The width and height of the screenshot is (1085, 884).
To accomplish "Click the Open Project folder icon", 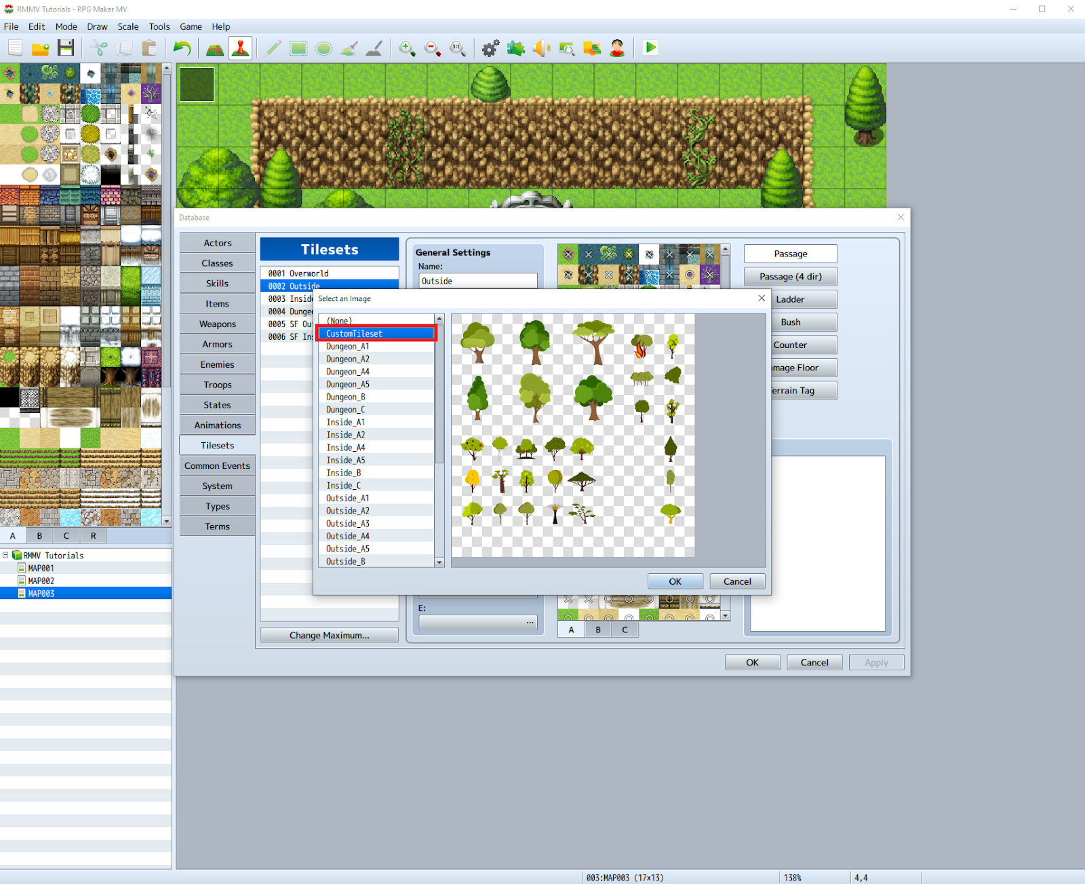I will tap(41, 47).
